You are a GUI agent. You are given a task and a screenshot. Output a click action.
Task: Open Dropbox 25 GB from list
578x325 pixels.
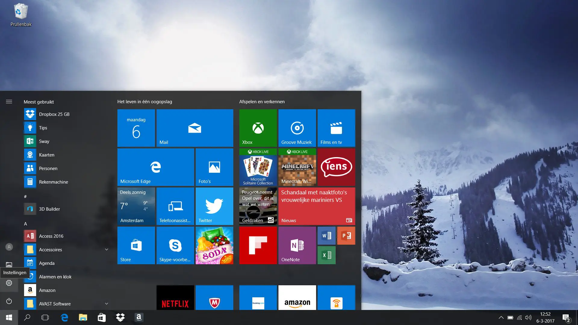click(x=66, y=114)
